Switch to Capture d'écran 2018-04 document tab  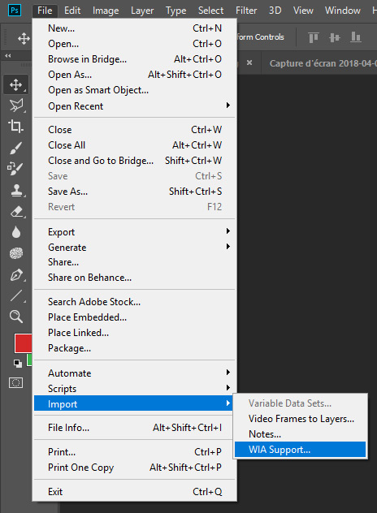coord(323,63)
